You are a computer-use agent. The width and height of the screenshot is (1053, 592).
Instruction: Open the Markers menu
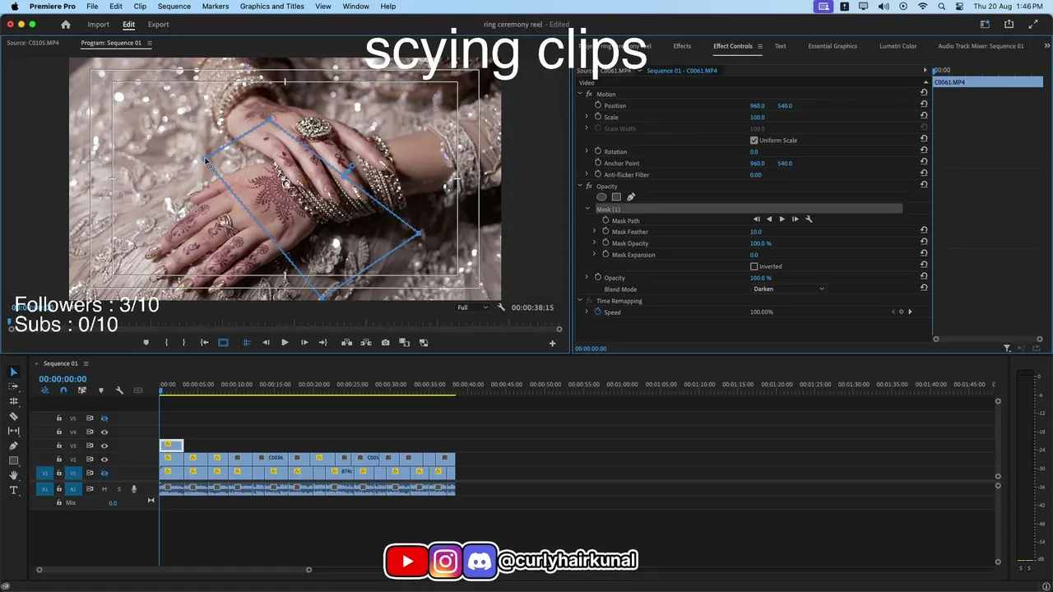216,7
